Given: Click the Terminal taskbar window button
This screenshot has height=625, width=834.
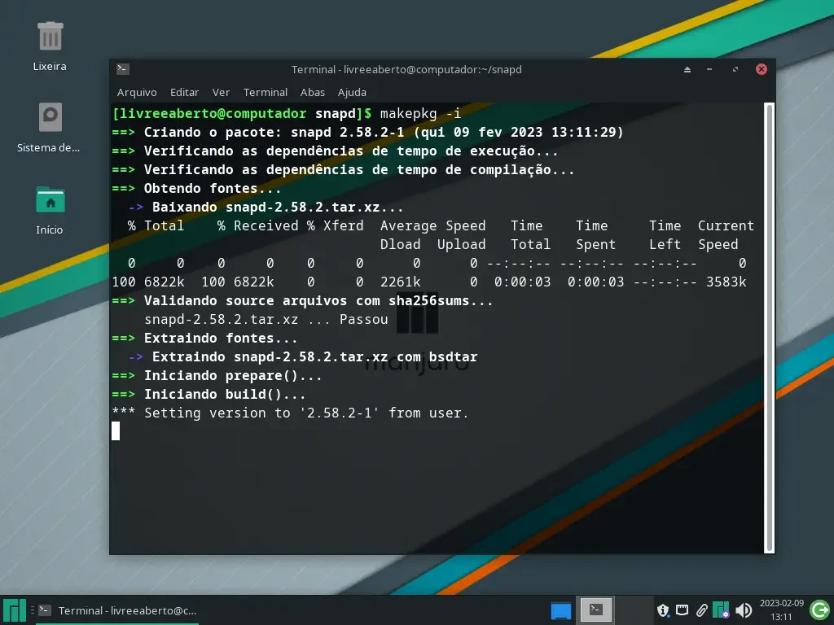Looking at the screenshot, I should tap(118, 610).
